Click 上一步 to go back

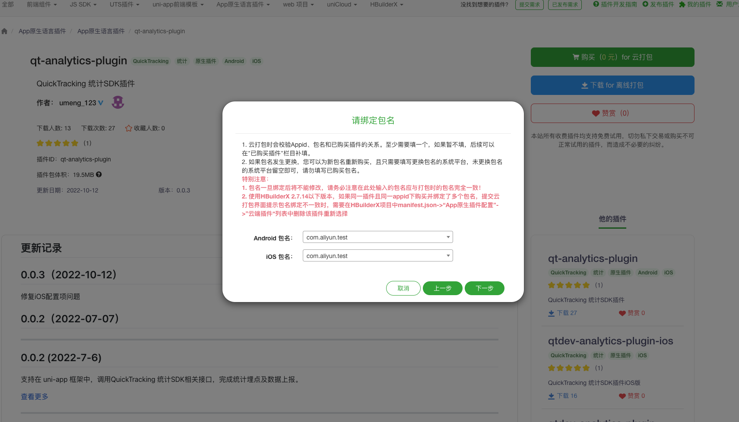[x=443, y=288]
